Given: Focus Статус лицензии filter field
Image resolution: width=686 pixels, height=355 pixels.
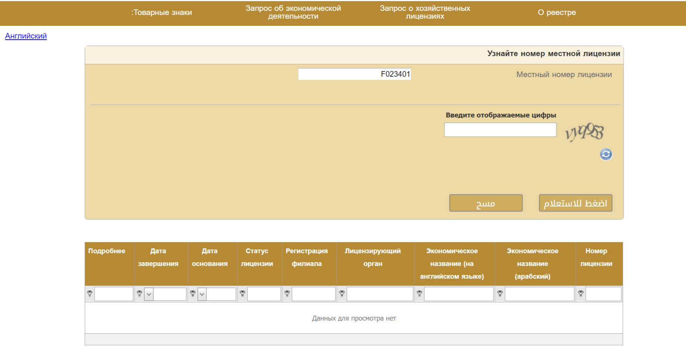Looking at the screenshot, I should click(x=264, y=294).
